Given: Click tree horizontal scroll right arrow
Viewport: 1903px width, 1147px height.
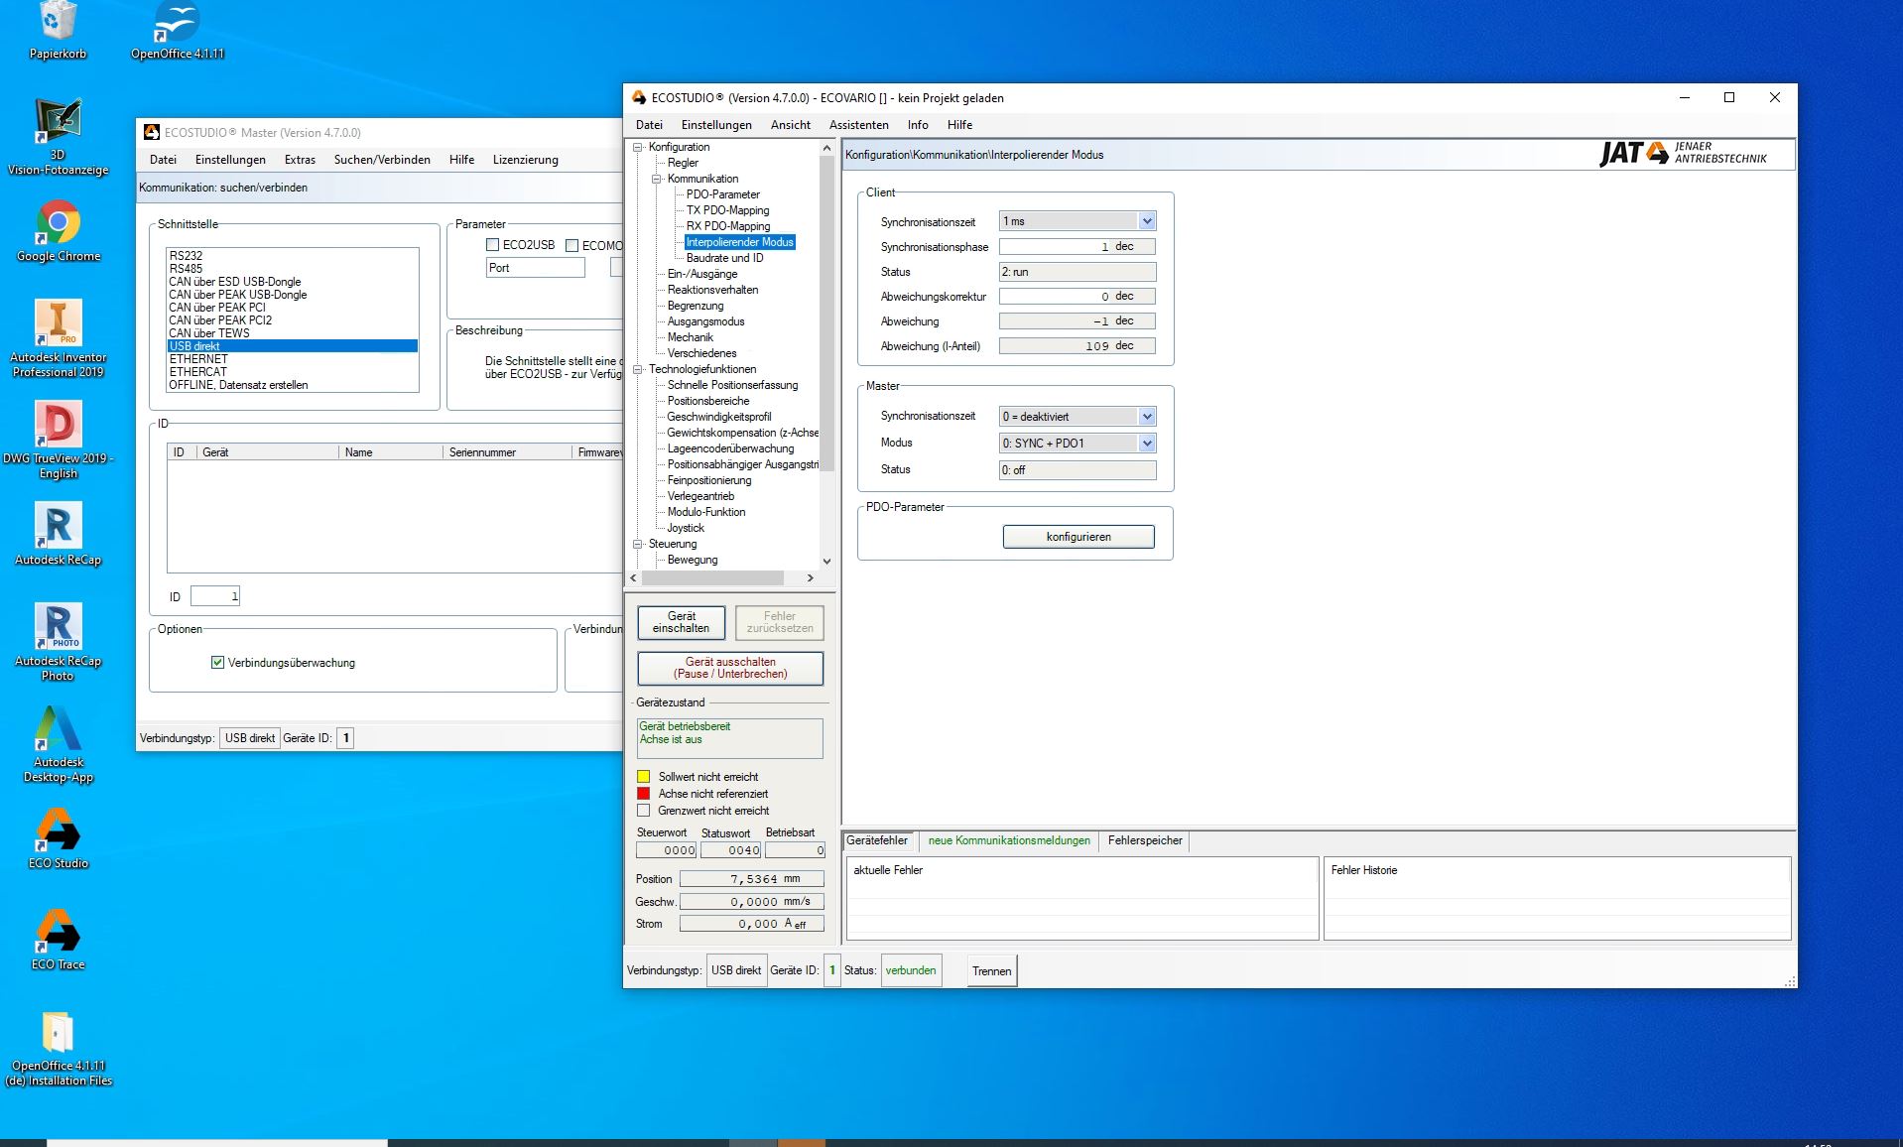Looking at the screenshot, I should point(810,577).
